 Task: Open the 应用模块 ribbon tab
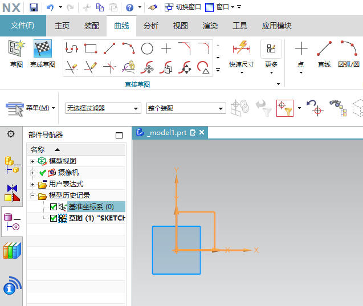click(x=276, y=26)
